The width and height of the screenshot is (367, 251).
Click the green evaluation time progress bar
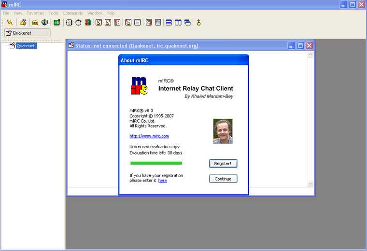pyautogui.click(x=156, y=163)
